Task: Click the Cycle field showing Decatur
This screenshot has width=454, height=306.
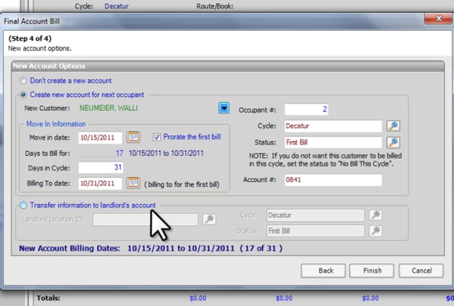Action: click(333, 126)
